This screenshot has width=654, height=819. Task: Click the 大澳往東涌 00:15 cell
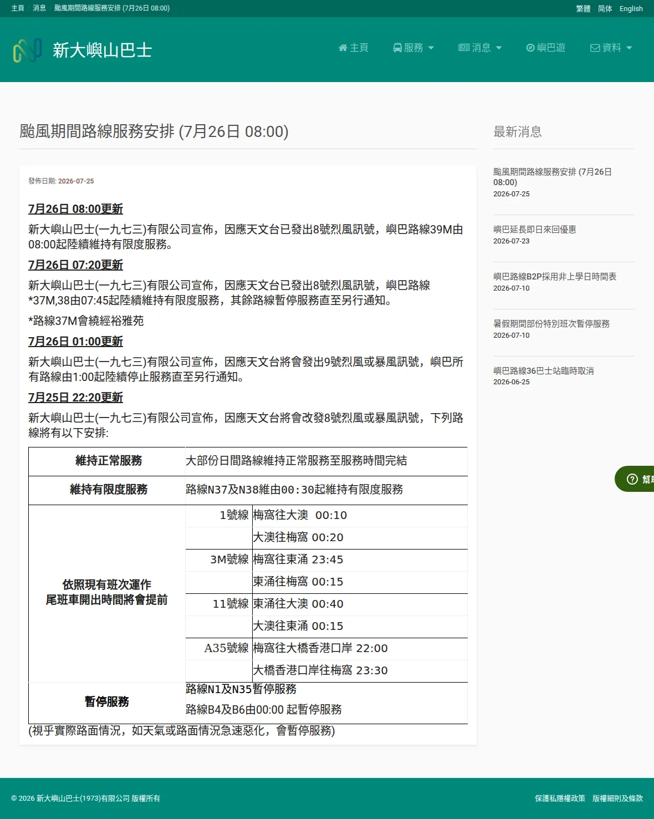360,627
